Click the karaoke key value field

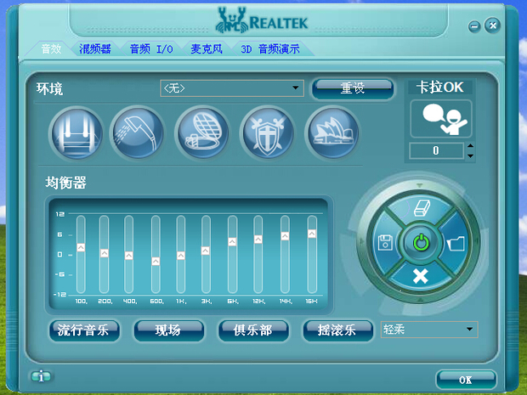click(x=436, y=150)
